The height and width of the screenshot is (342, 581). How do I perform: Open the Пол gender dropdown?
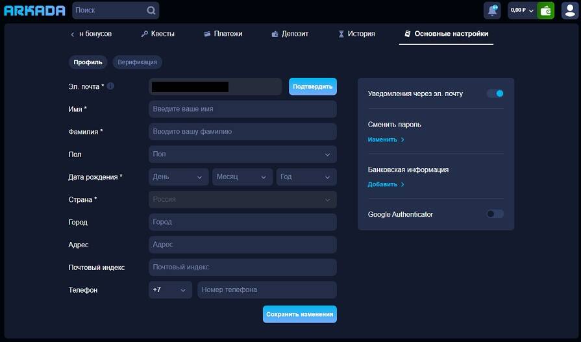(243, 154)
